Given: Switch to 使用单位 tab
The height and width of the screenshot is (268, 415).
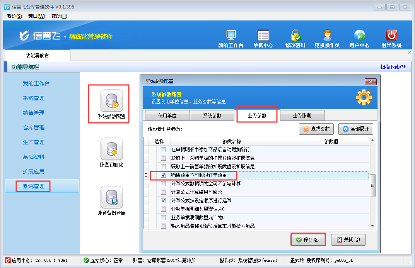Looking at the screenshot, I should coord(167,115).
